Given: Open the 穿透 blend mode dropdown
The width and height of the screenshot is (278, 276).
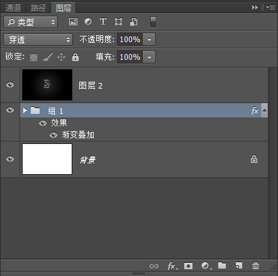Looking at the screenshot, I should point(38,40).
